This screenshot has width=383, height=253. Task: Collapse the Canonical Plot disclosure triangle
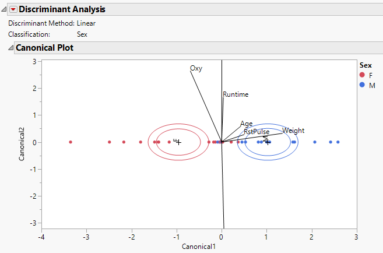point(10,47)
